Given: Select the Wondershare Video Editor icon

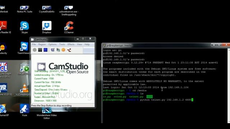Looking at the screenshot, I should click(47, 113).
